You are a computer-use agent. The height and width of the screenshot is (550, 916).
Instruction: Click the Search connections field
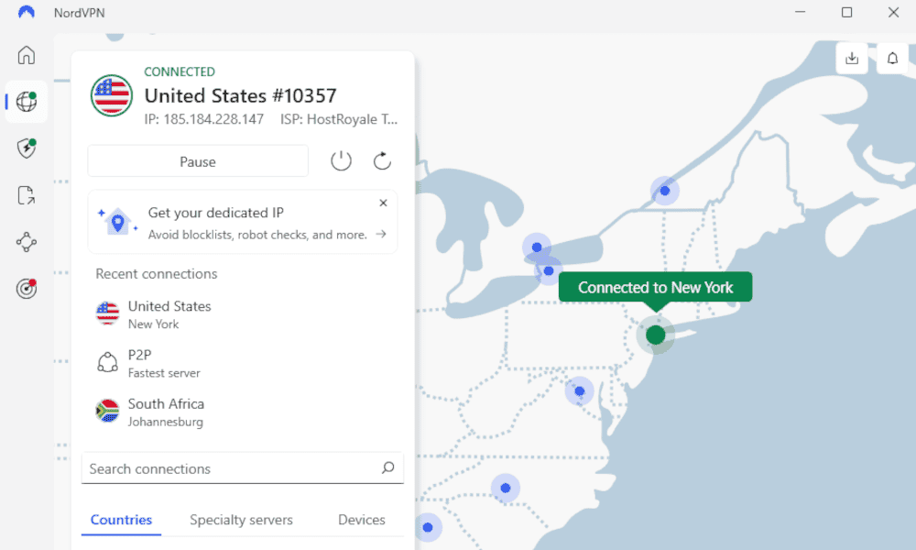[243, 468]
